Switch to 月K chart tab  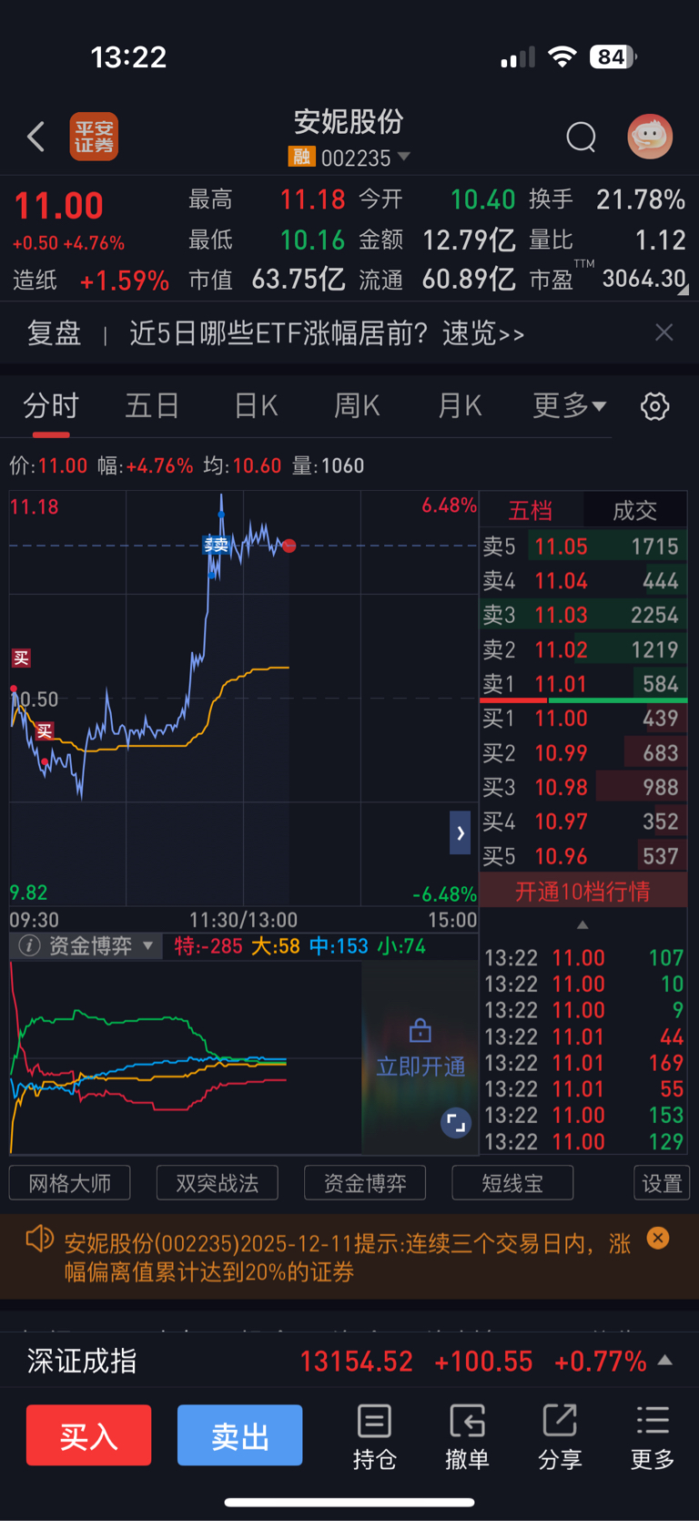click(x=460, y=405)
